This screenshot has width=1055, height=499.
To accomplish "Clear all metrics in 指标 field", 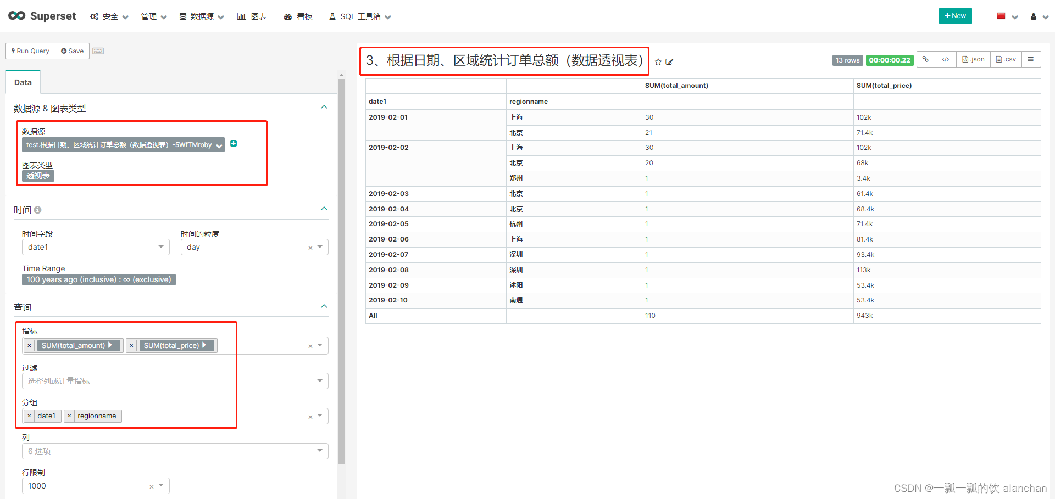I will 310,346.
